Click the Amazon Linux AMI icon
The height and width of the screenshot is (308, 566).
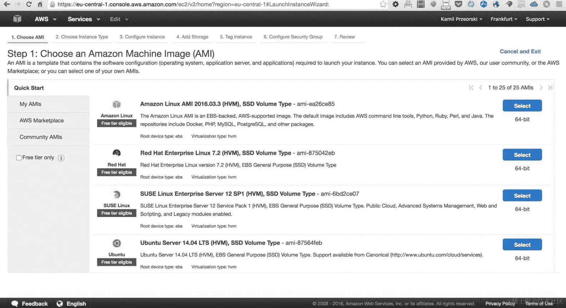point(117,104)
